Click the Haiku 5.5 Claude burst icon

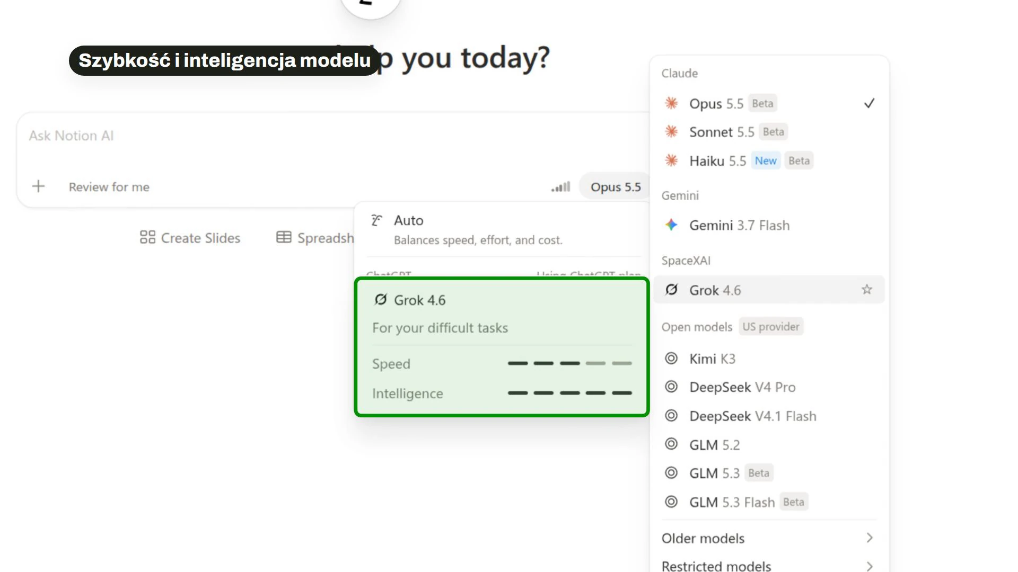click(x=671, y=160)
